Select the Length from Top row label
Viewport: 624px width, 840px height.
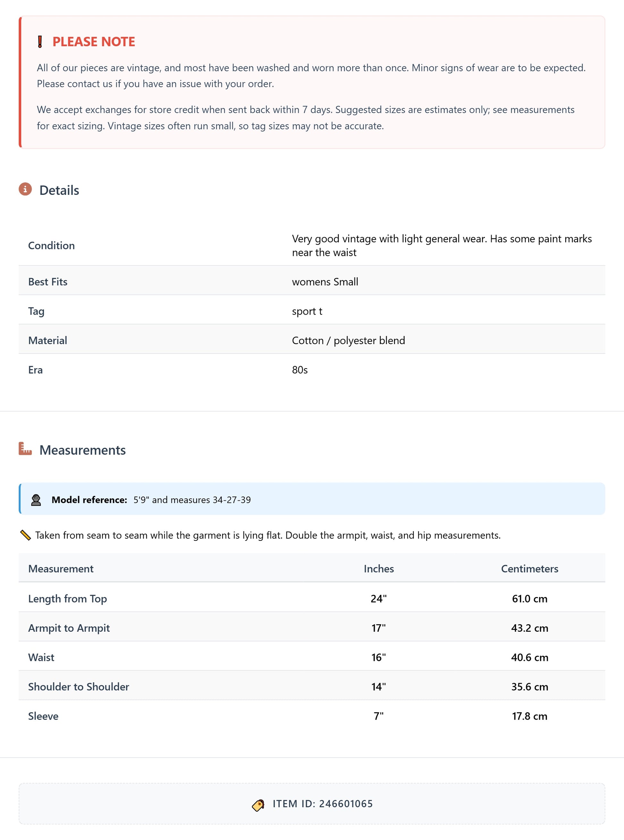[x=68, y=599]
